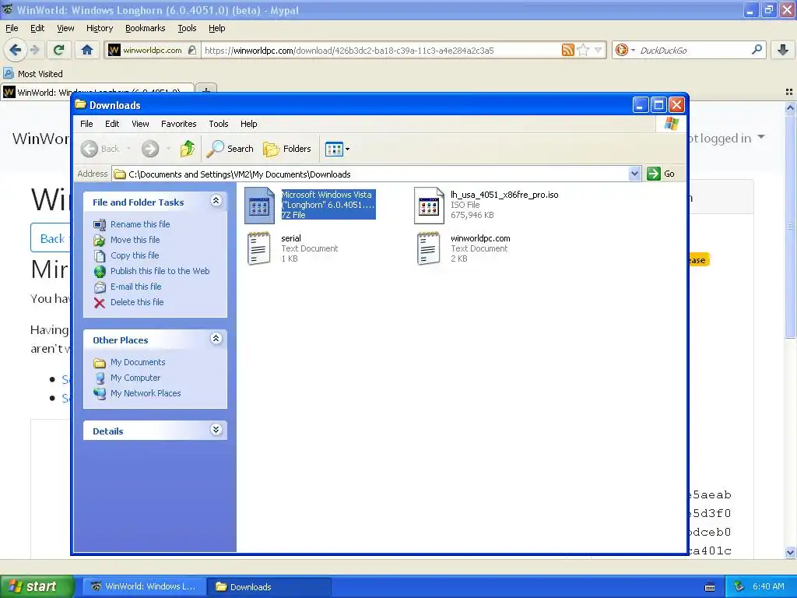797x598 pixels.
Task: Click the search magnifier icon in Mypal
Action: 757,49
